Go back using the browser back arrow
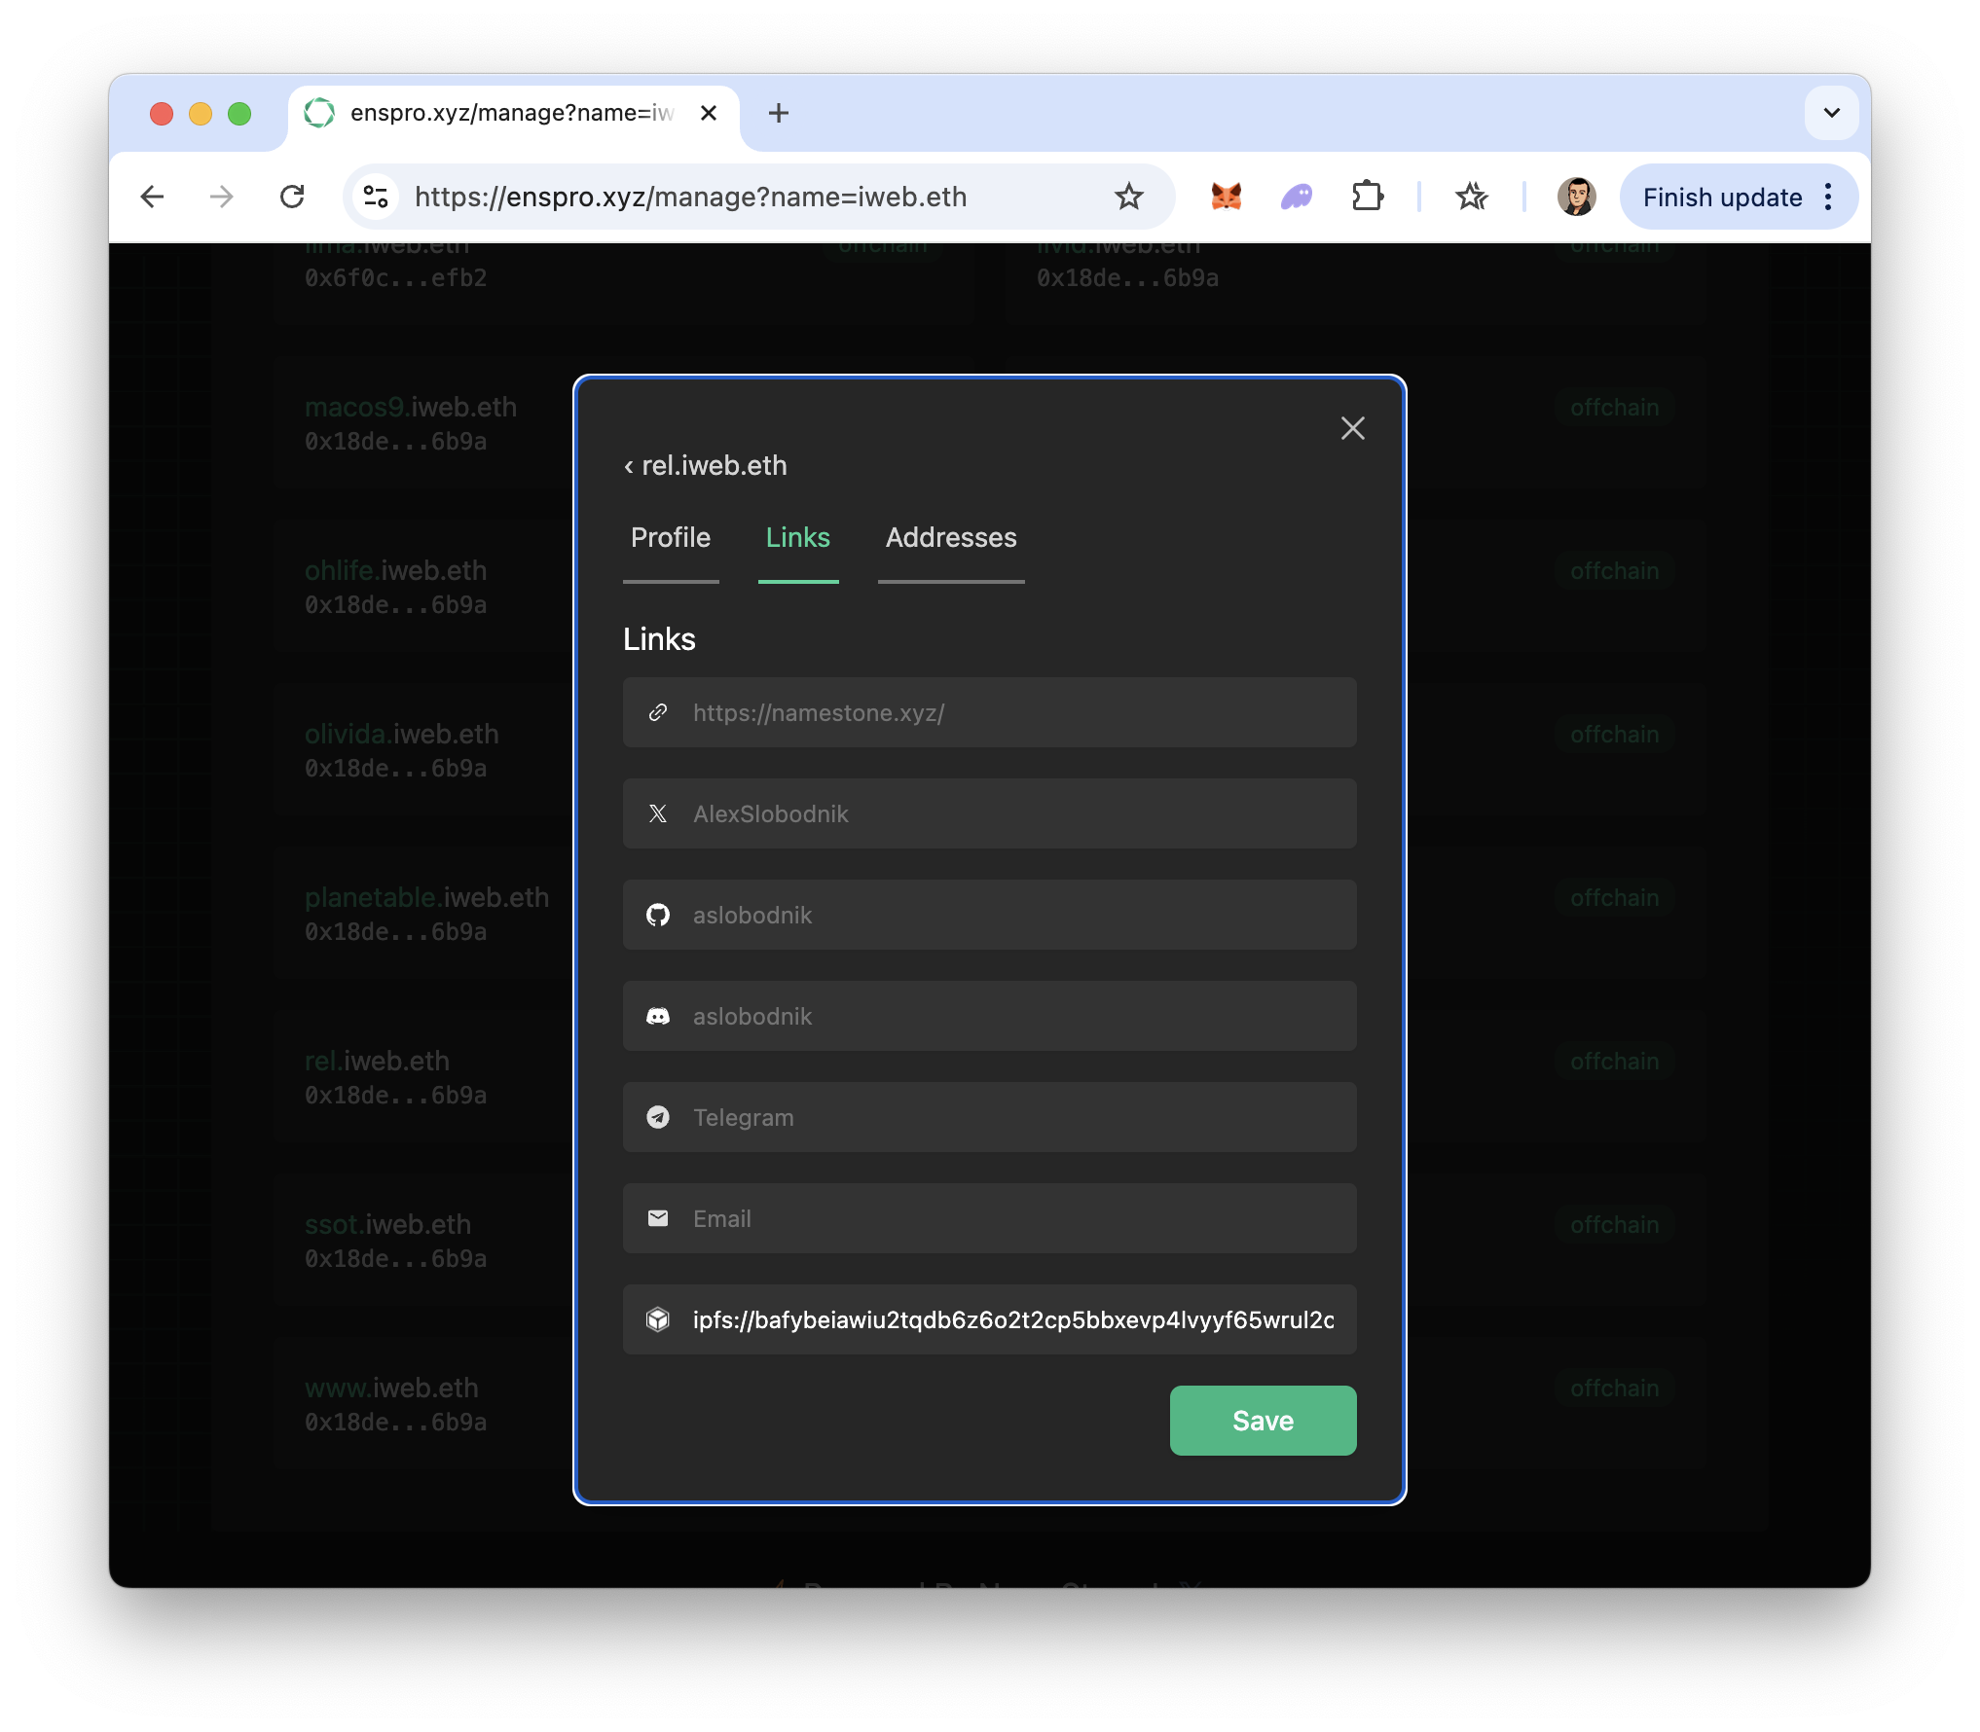The image size is (1980, 1732). click(153, 197)
